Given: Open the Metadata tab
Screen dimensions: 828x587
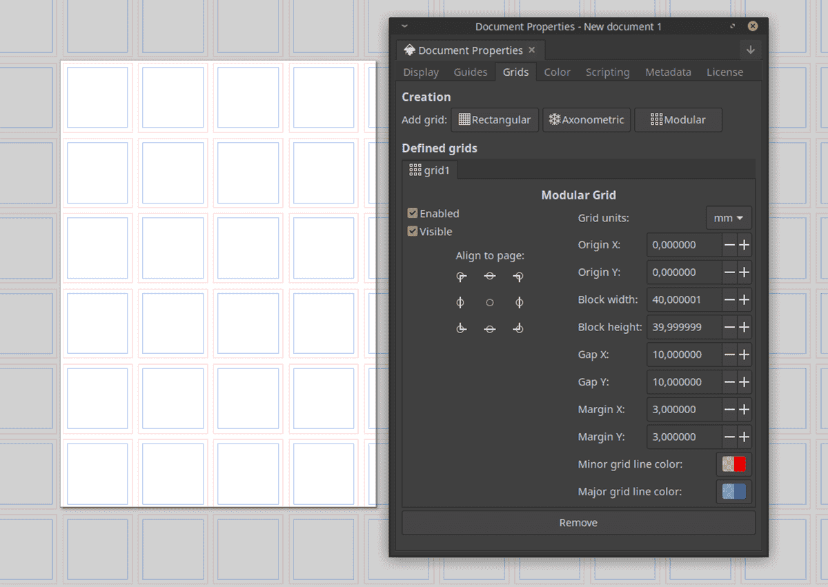Looking at the screenshot, I should pyautogui.click(x=668, y=72).
